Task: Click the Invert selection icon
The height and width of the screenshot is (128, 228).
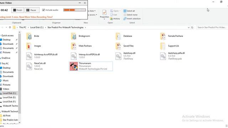Action: [125, 19]
